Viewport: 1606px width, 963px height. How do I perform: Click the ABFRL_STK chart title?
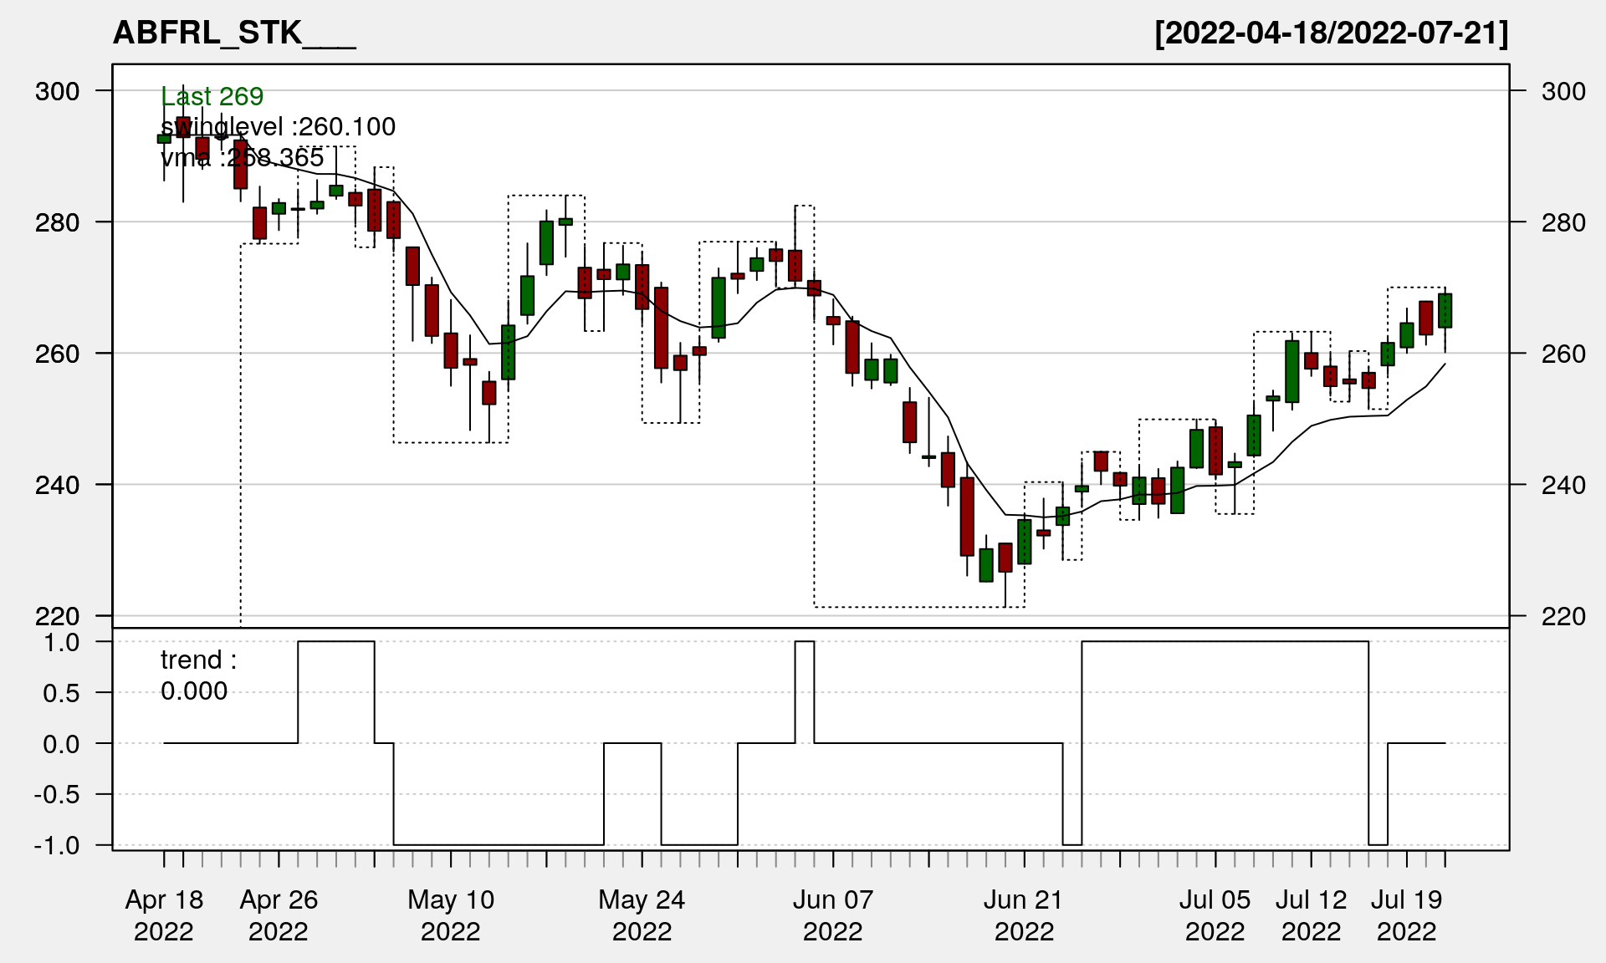[x=234, y=33]
